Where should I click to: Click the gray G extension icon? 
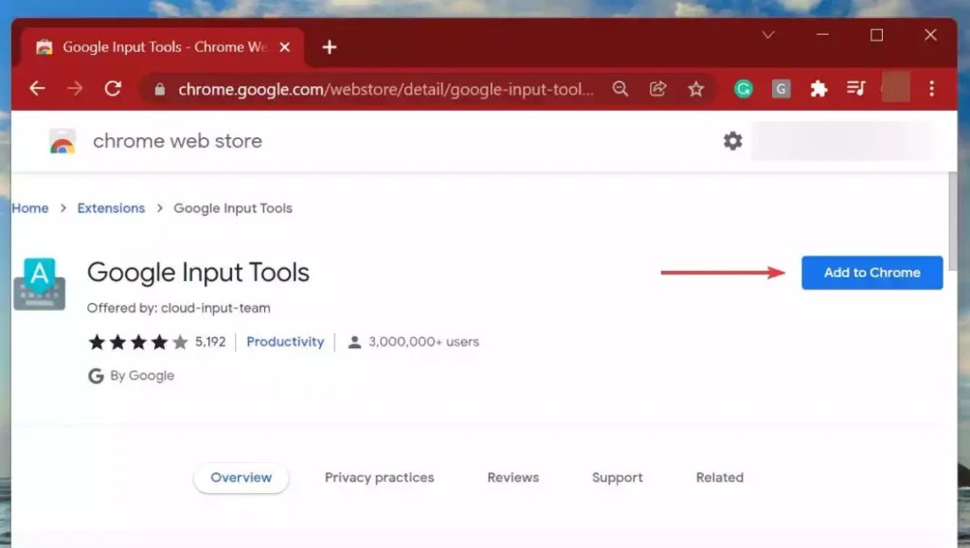click(781, 88)
